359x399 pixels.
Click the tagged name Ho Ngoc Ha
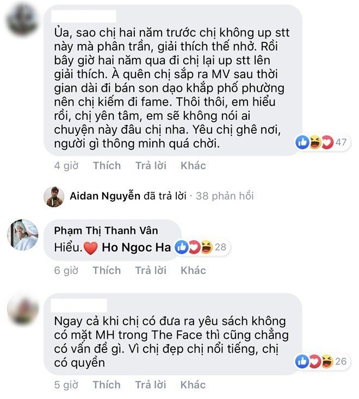click(x=136, y=247)
